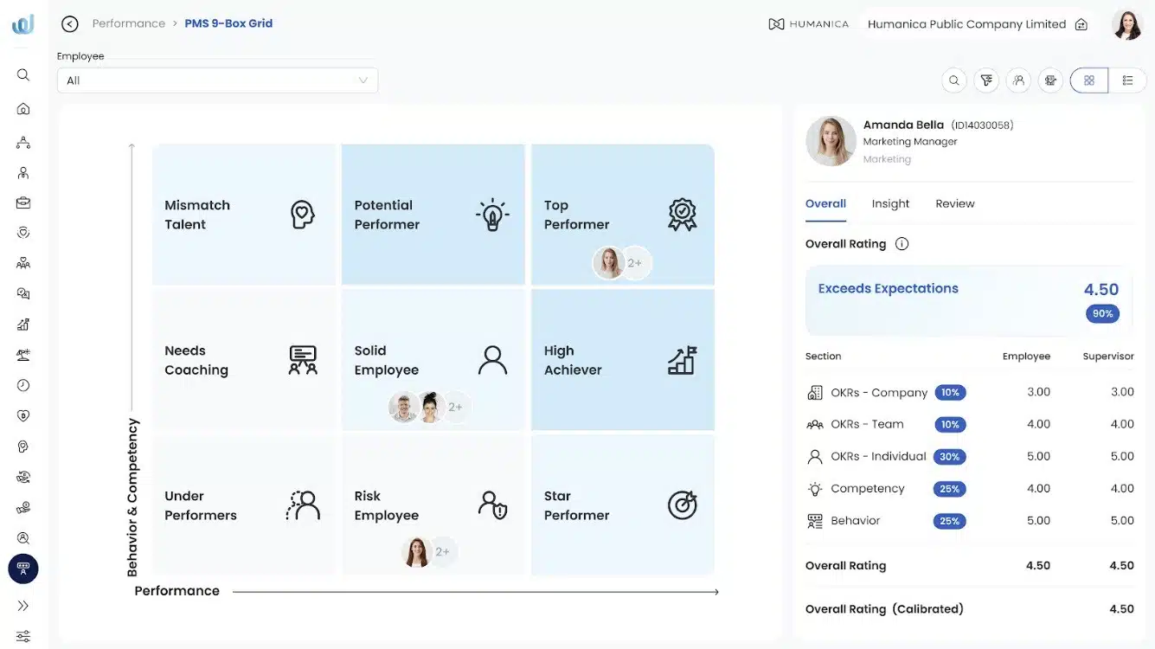This screenshot has width=1155, height=649.
Task: Switch to list view using the toggle
Action: 1127,80
